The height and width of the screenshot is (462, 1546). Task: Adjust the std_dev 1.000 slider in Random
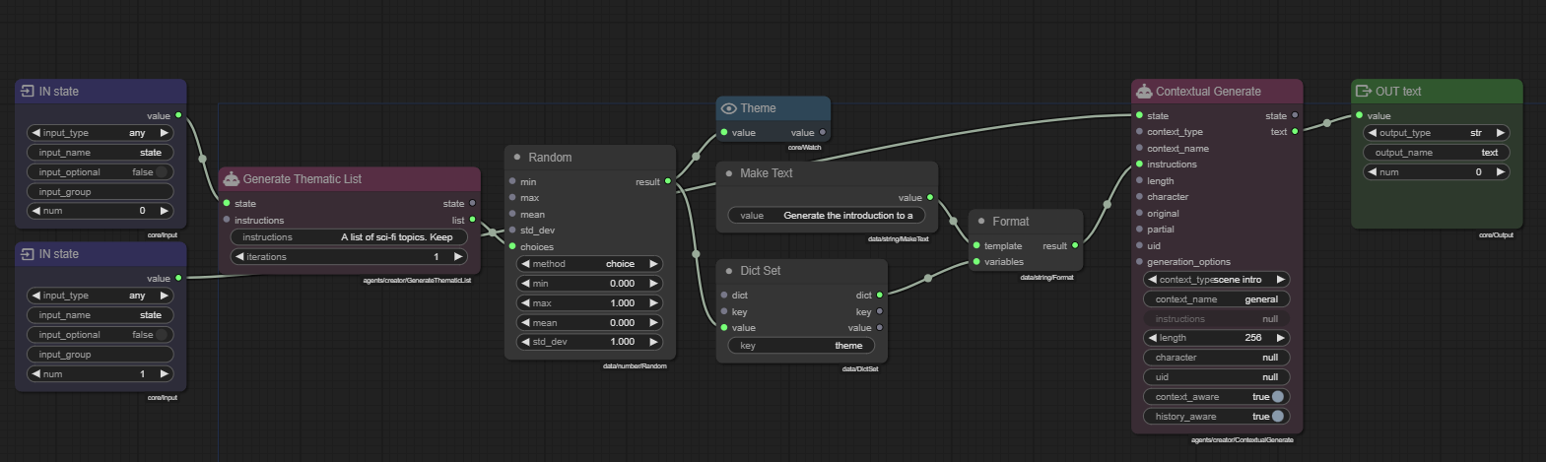589,342
